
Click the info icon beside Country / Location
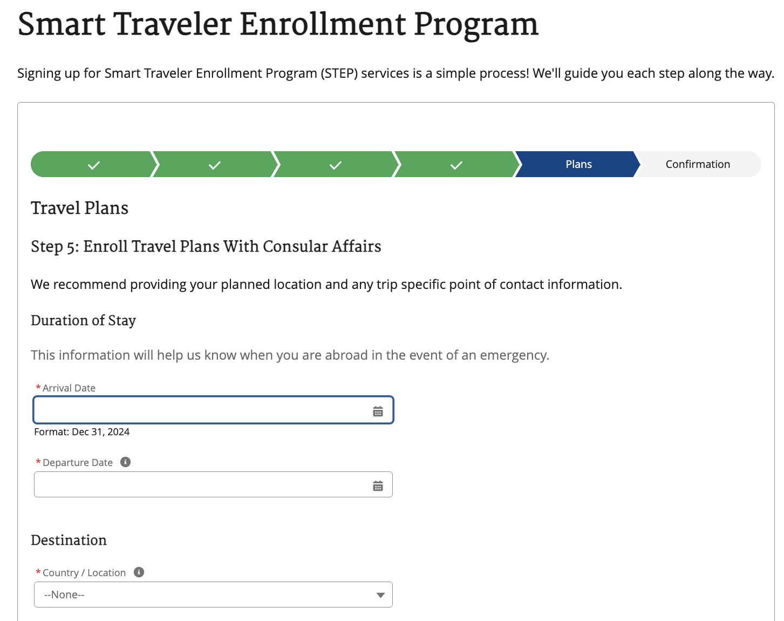coord(139,572)
